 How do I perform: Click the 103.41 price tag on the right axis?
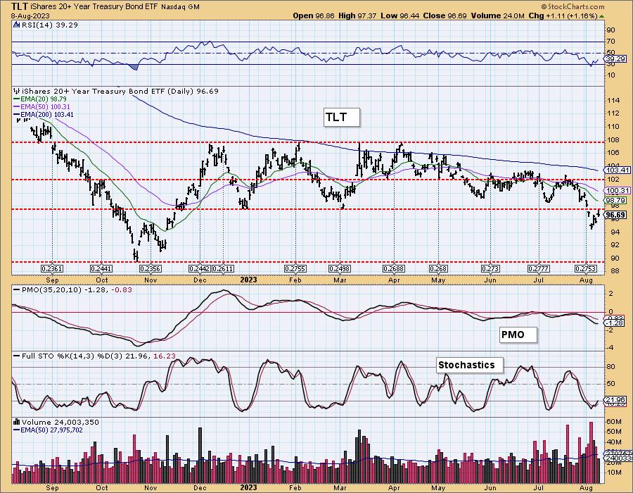618,170
